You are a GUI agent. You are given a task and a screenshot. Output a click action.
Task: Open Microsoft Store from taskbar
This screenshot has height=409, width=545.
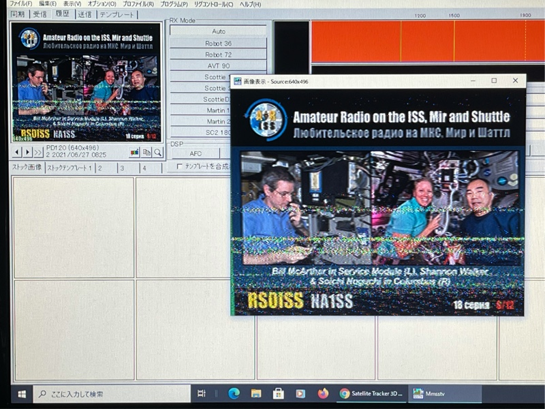(278, 394)
